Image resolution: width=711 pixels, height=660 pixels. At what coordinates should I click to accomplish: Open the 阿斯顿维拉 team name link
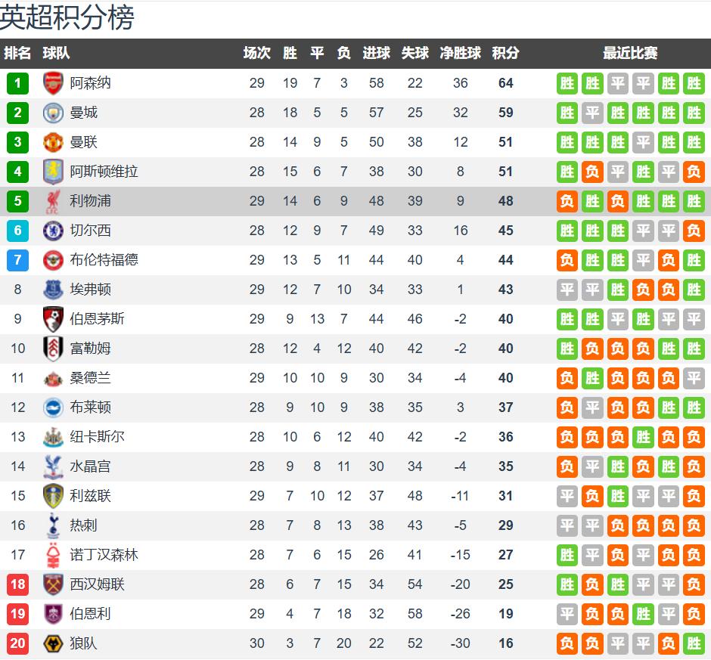click(104, 172)
